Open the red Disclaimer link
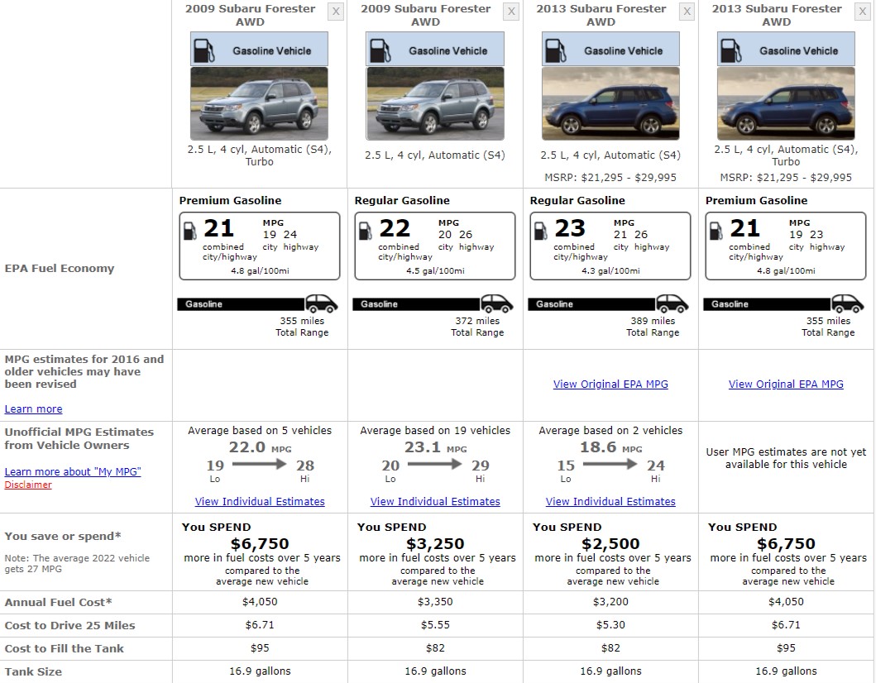This screenshot has height=683, width=876. pos(28,485)
